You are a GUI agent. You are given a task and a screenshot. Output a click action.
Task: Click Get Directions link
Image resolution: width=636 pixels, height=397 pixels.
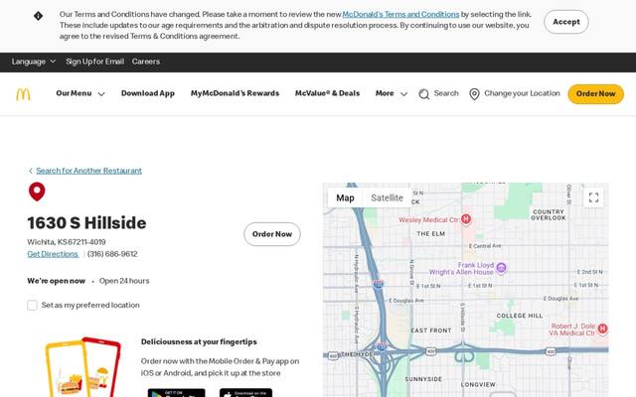pos(53,254)
